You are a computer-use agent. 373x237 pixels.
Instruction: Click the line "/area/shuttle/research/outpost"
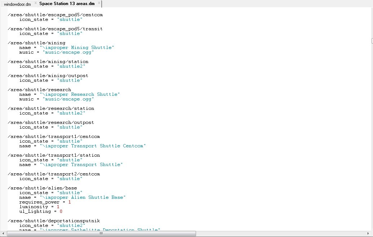point(51,122)
